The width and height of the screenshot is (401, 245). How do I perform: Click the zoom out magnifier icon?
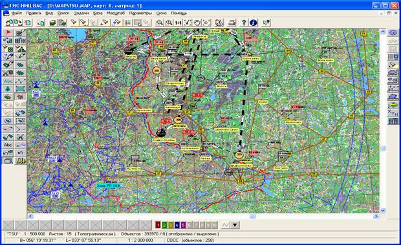159,23
